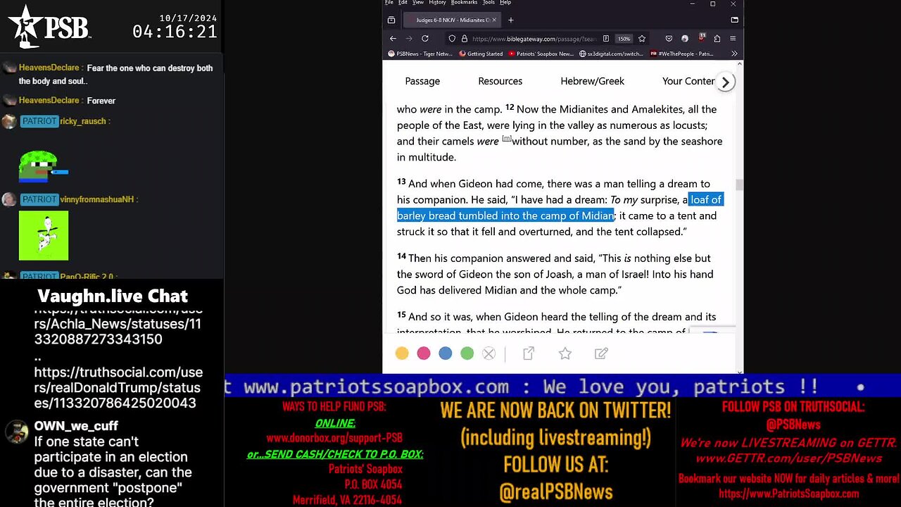901x507 pixels.
Task: Open Patriots' Soapbox News bookmark
Action: tap(541, 54)
